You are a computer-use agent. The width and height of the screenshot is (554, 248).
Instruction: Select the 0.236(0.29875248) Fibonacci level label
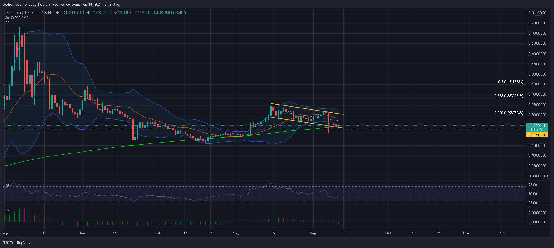(509, 113)
